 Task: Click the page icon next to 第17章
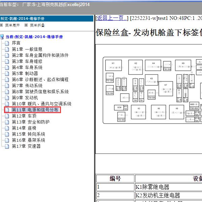point(7,146)
